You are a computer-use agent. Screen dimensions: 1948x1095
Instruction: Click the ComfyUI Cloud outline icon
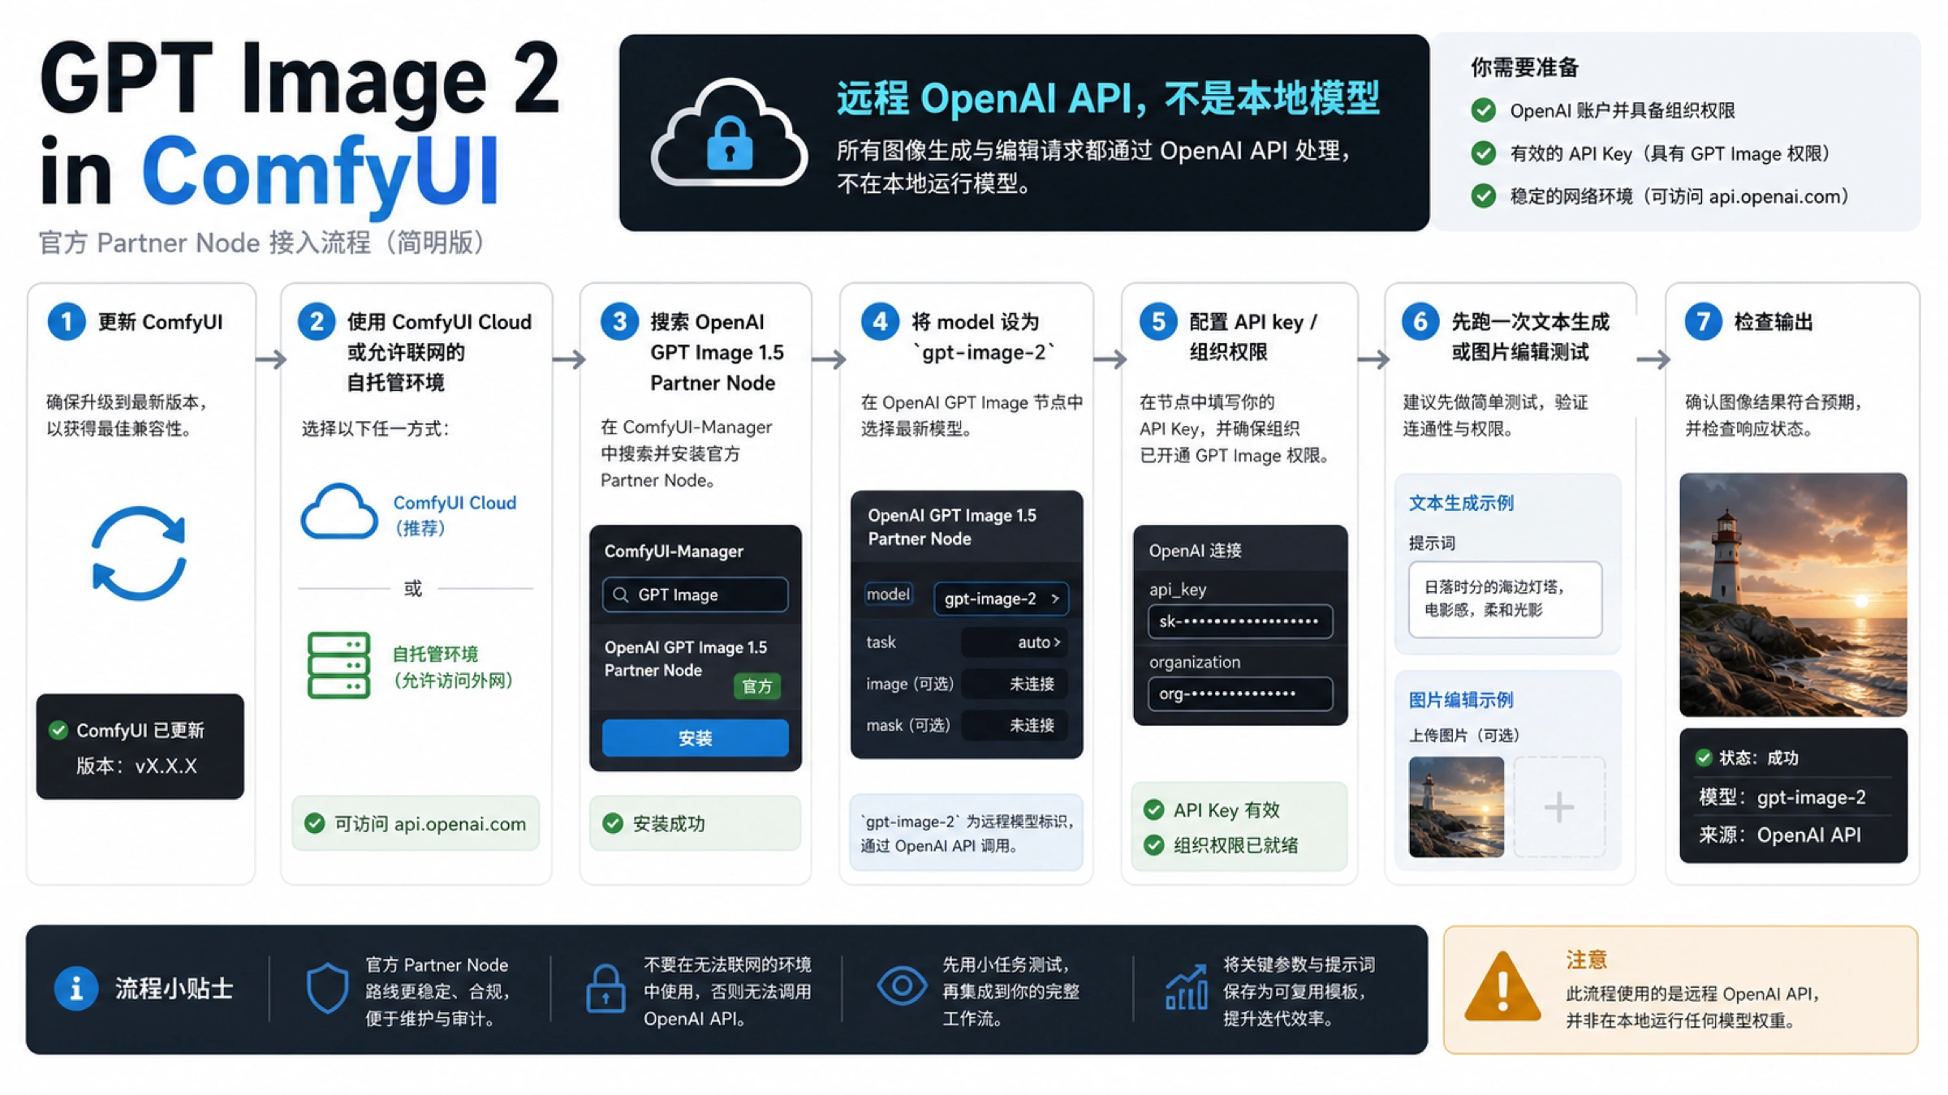pyautogui.click(x=338, y=512)
